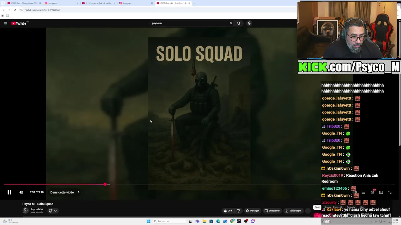Open the weather widget "Ciel couvert"
This screenshot has width=401, height=225.
tap(10, 221)
